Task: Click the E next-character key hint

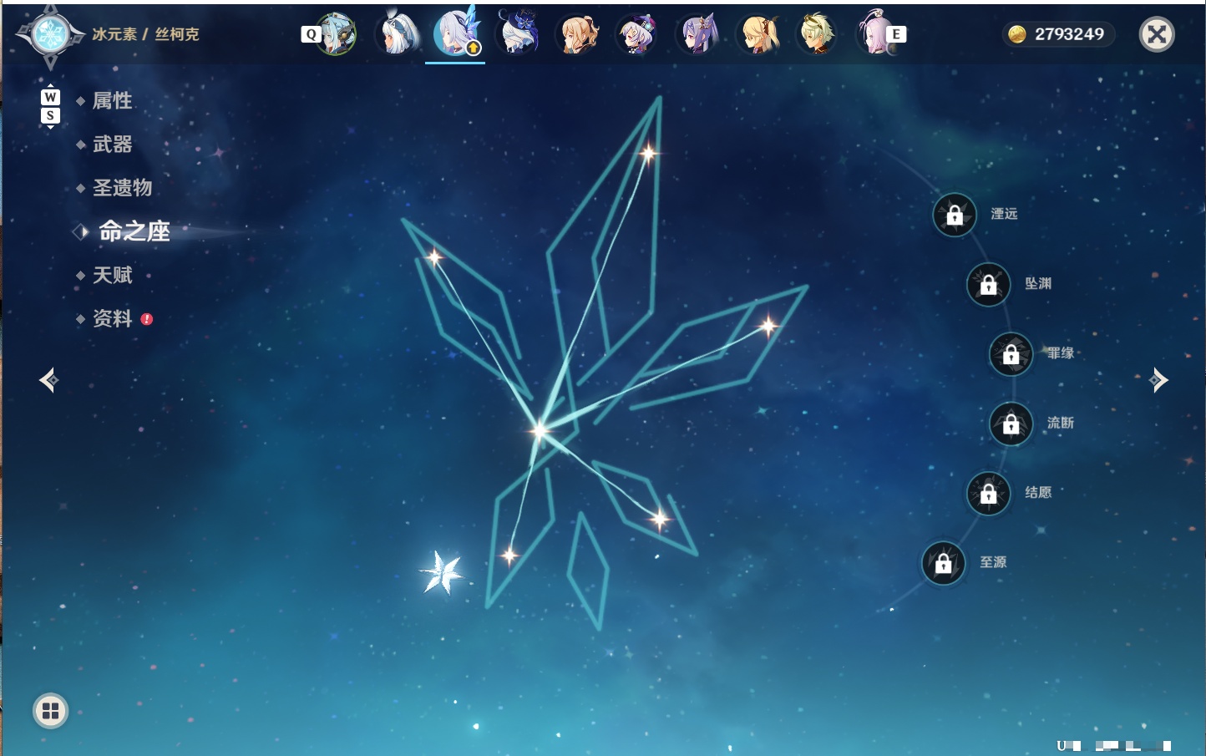Action: [896, 34]
